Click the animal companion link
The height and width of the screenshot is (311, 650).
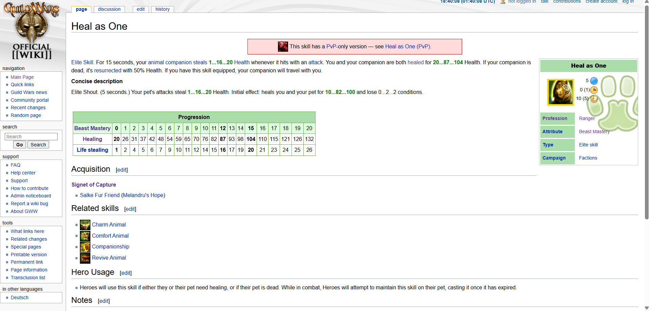tap(170, 63)
